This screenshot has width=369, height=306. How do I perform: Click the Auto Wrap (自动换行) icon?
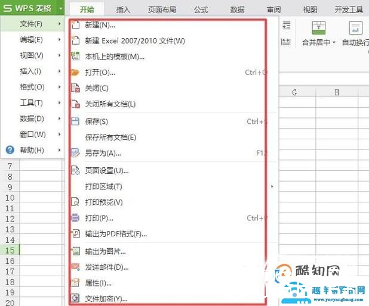(355, 28)
